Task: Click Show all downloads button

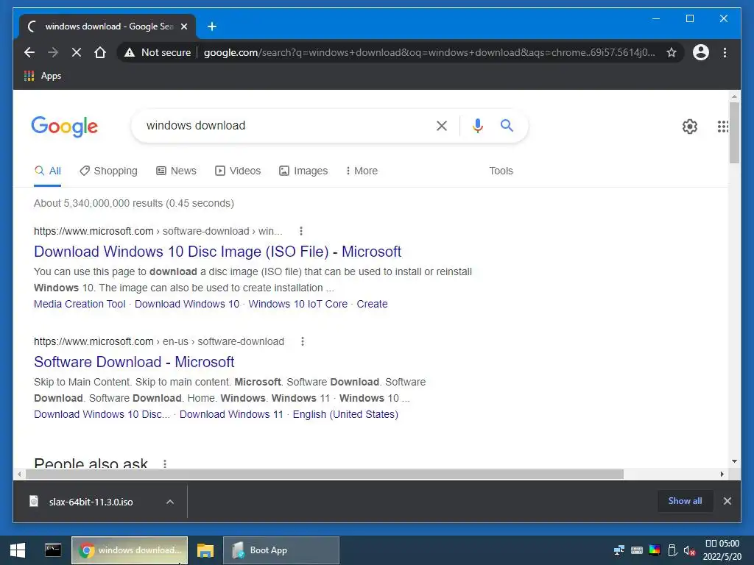Action: pos(685,501)
